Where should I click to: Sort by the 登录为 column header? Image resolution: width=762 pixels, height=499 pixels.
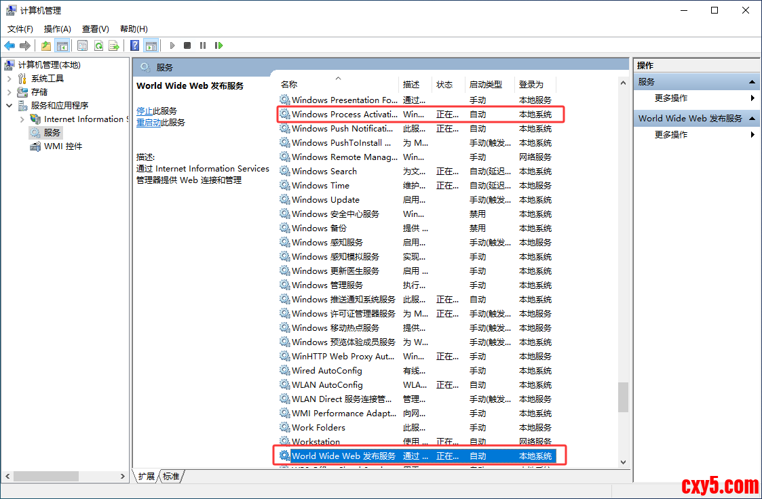535,85
